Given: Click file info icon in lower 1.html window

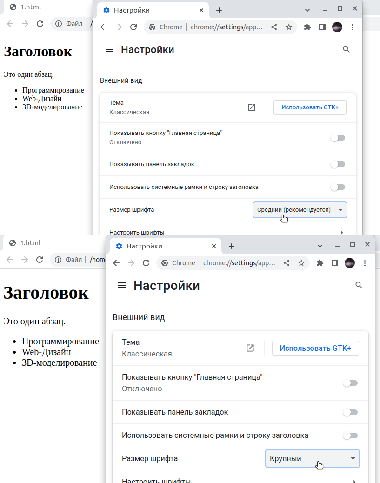Looking at the screenshot, I should [58, 260].
